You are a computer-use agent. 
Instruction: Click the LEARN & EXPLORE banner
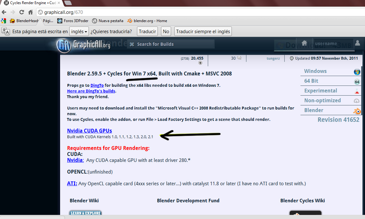point(86,213)
